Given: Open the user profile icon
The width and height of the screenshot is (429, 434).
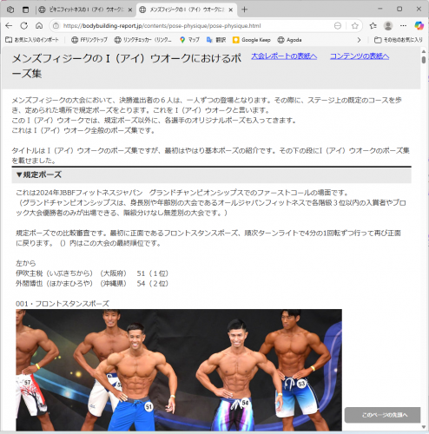Looking at the screenshot, I should (x=388, y=26).
